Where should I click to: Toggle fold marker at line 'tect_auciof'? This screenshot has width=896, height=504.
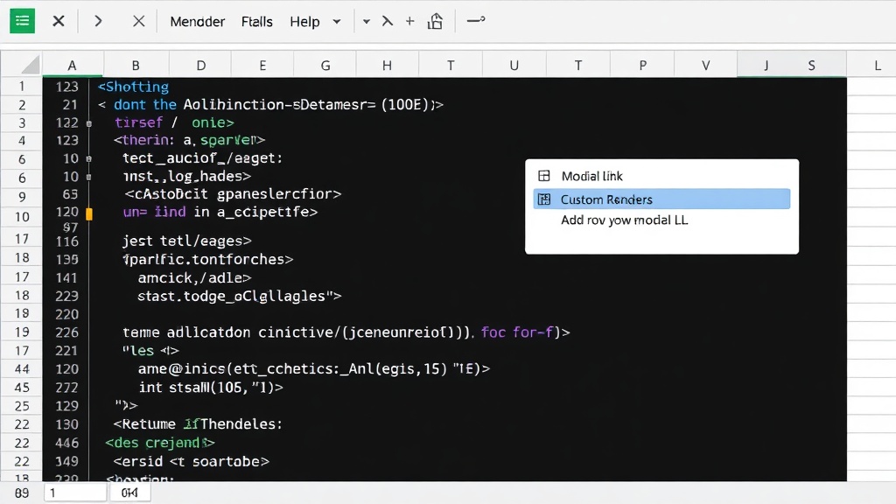[88, 159]
